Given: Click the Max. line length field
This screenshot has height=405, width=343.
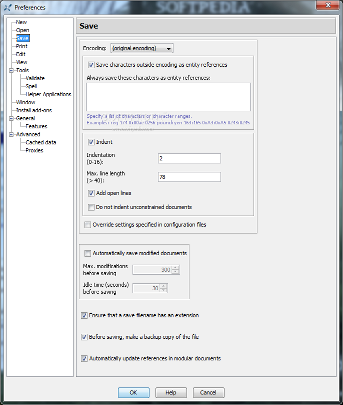Looking at the screenshot, I should (189, 177).
